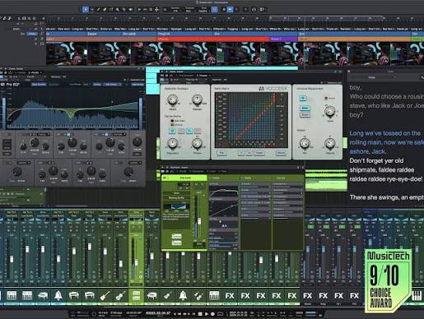
Task: Click the MusicTech 9/10 Choice Award badge
Action: tap(388, 280)
